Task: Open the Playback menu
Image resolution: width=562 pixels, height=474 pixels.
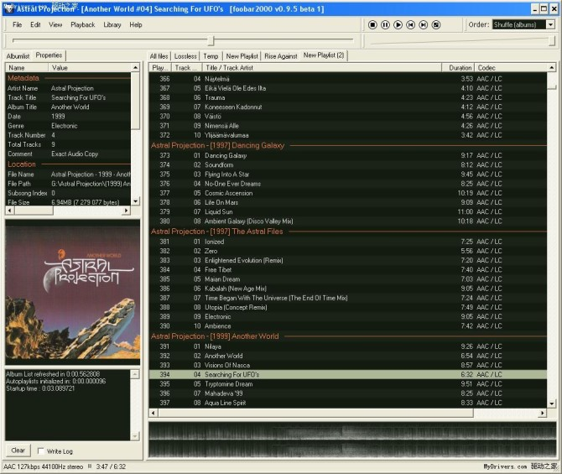Action: coord(83,25)
